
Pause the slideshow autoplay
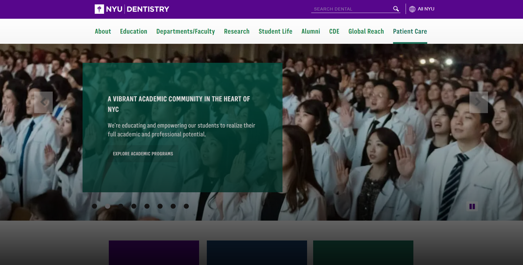pos(472,206)
